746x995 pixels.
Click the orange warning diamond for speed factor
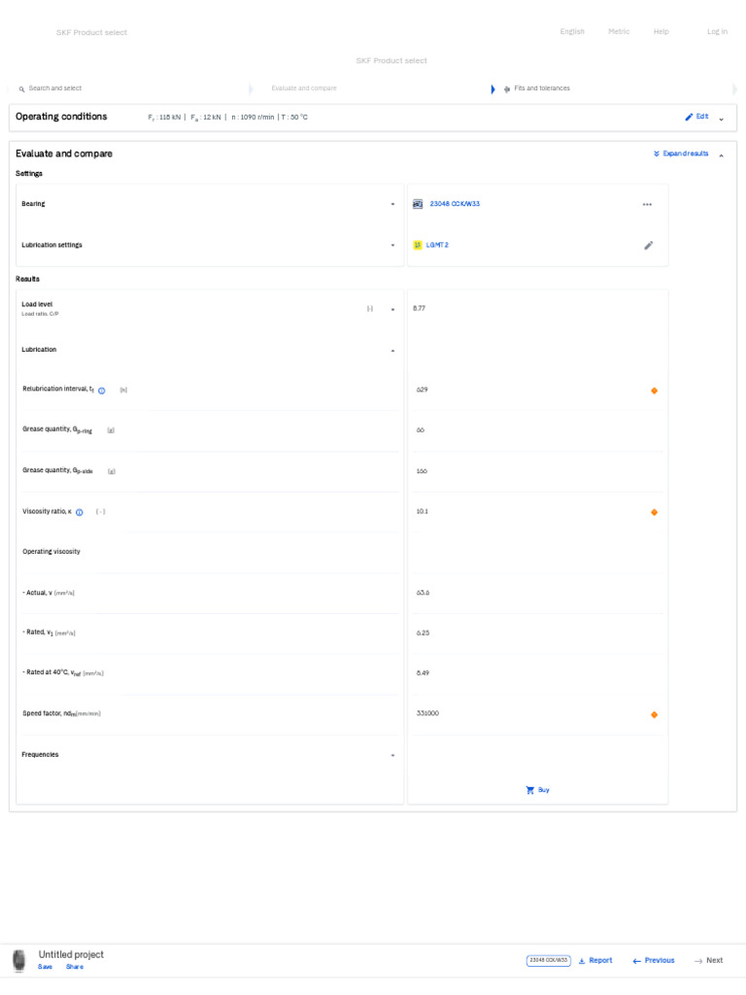click(x=654, y=714)
